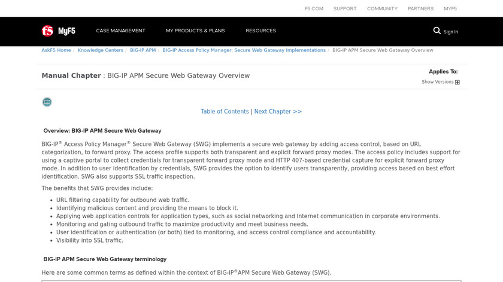Click the Show Versions text
Image resolution: width=503 pixels, height=282 pixels.
pos(437,82)
